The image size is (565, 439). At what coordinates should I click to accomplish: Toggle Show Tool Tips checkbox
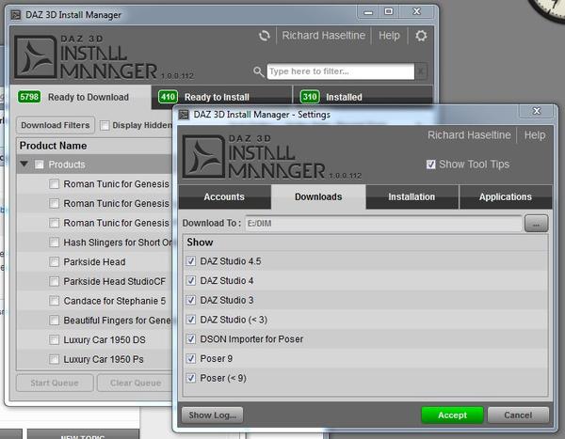(430, 165)
